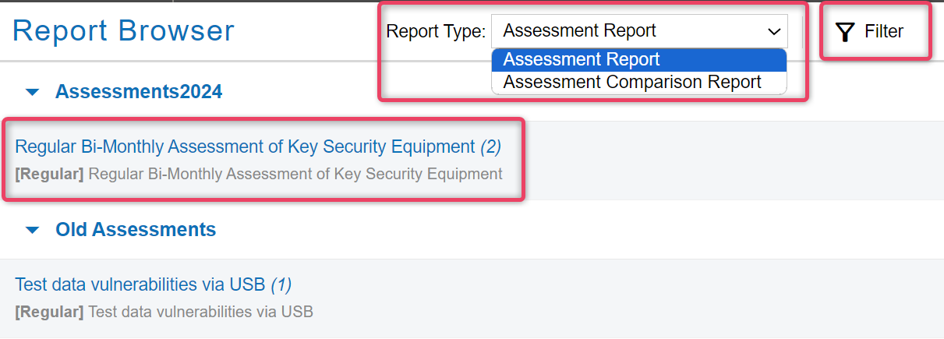
Task: Open Regular Bi-Monthly Assessment of Key Security Equipment link
Action: click(245, 147)
